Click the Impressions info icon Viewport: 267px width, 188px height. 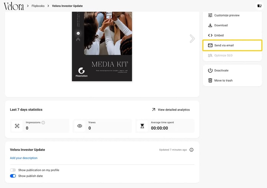pos(43,123)
